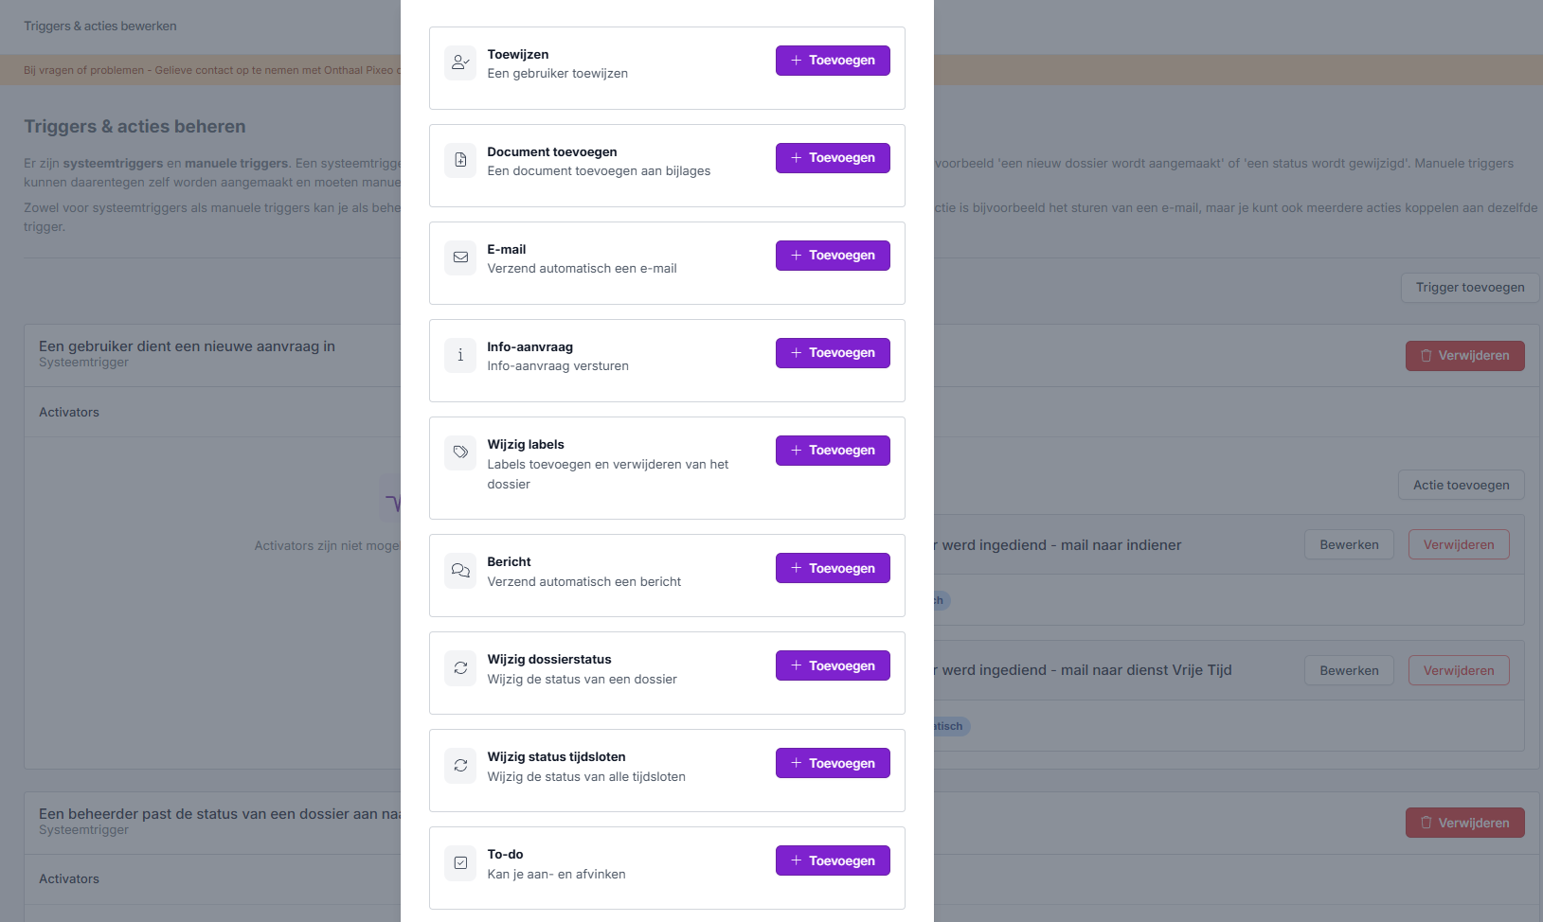
Task: Click the Toewijzen user icon
Action: (460, 62)
